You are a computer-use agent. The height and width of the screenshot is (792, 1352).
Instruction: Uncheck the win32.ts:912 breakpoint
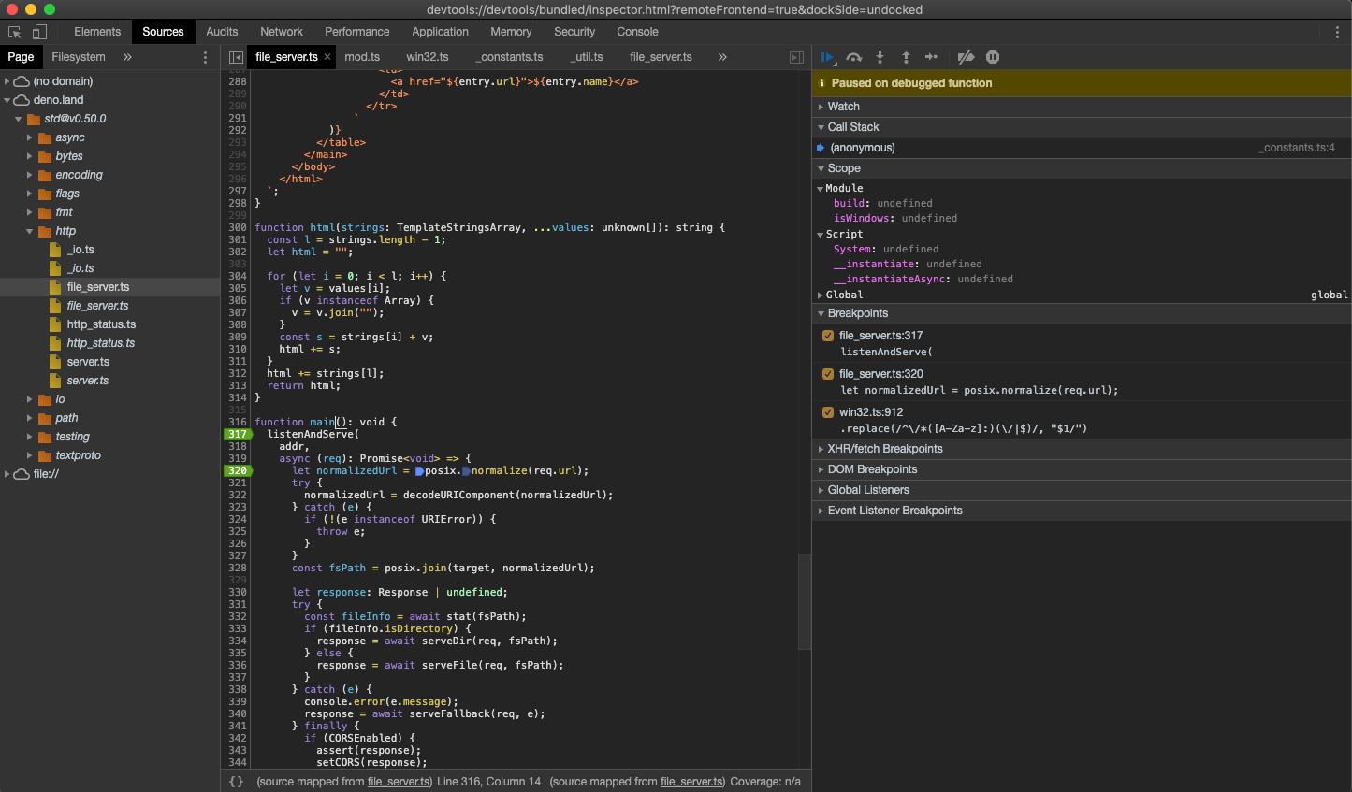[827, 411]
